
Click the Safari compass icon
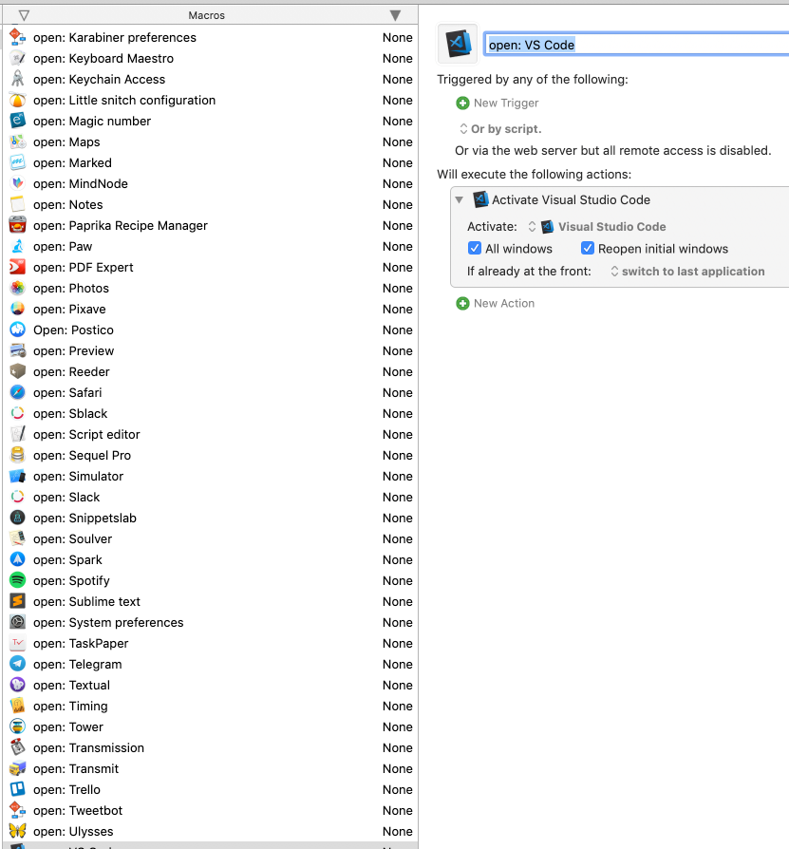click(x=18, y=392)
